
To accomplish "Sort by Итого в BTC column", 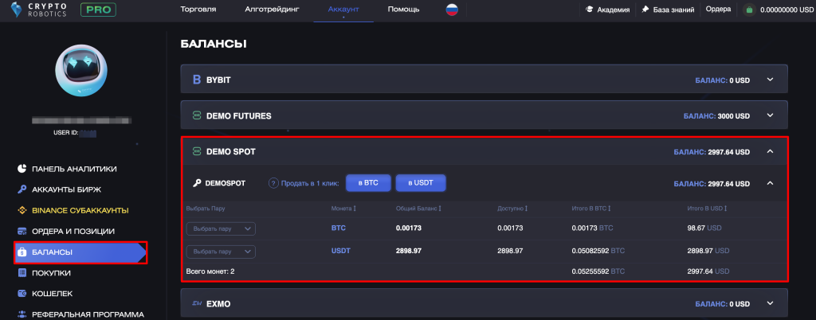I will pos(592,209).
